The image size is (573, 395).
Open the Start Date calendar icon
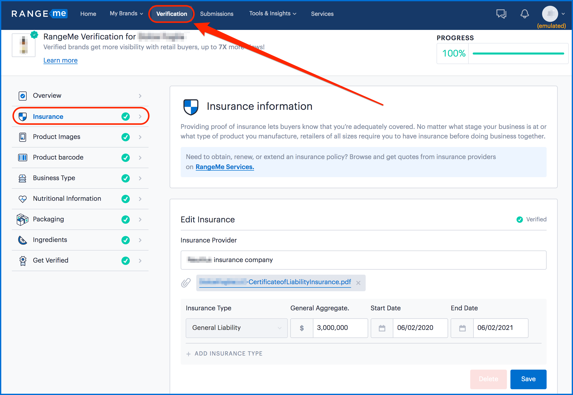(382, 328)
